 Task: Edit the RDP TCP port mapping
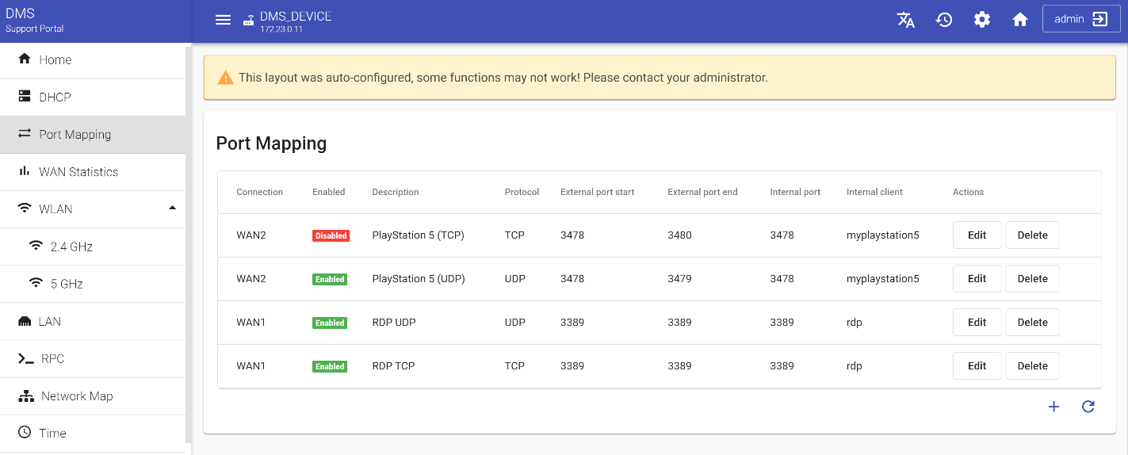click(977, 365)
